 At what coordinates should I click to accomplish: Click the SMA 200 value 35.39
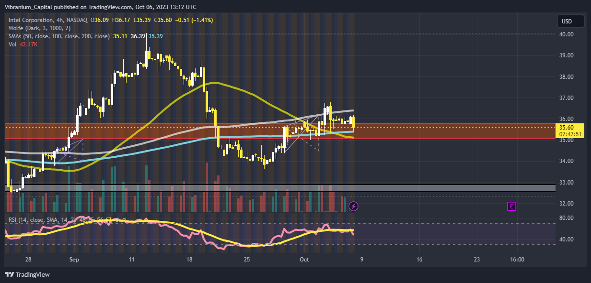tap(156, 36)
